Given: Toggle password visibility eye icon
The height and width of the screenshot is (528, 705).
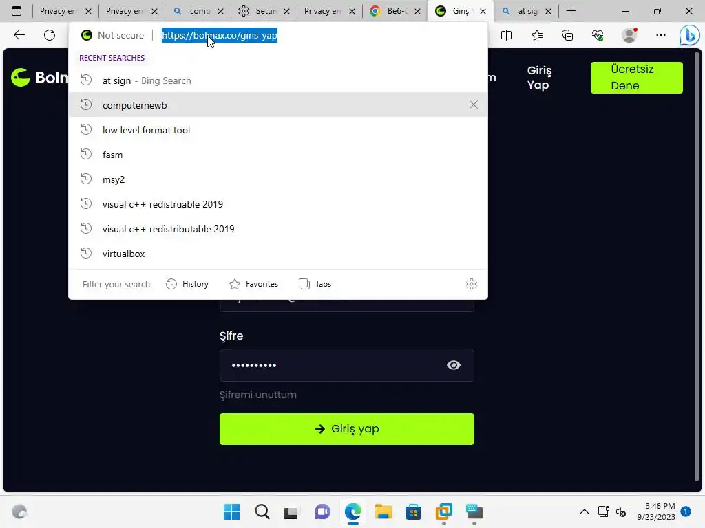Looking at the screenshot, I should [x=453, y=365].
